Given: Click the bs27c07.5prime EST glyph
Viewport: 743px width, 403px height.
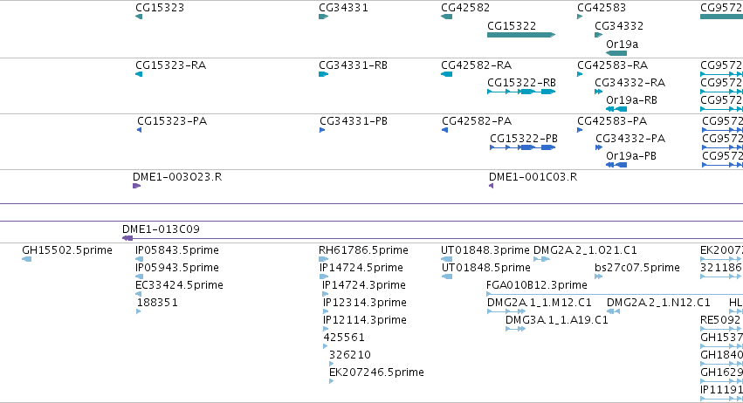Looking at the screenshot, I should click(598, 277).
